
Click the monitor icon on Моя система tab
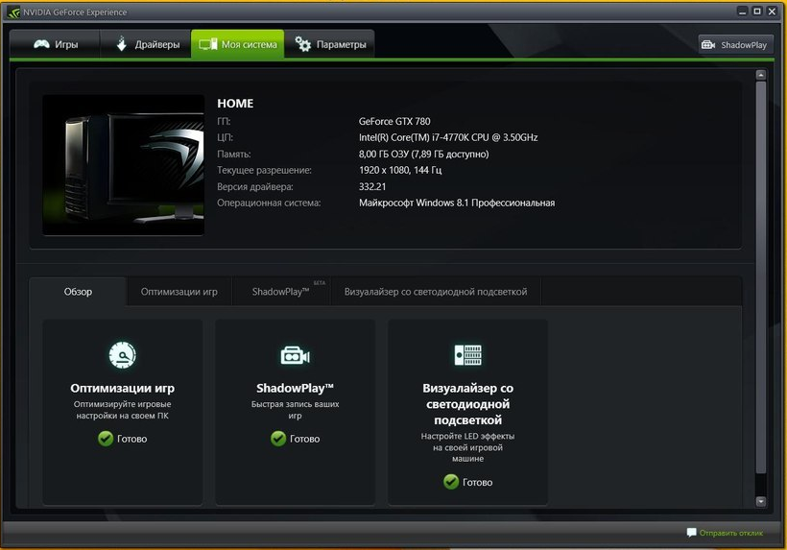click(x=208, y=44)
